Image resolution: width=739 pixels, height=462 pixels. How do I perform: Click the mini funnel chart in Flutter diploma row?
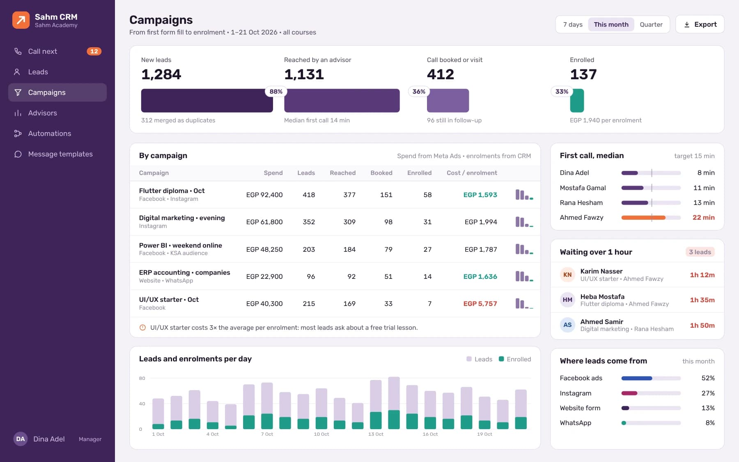pyautogui.click(x=524, y=195)
